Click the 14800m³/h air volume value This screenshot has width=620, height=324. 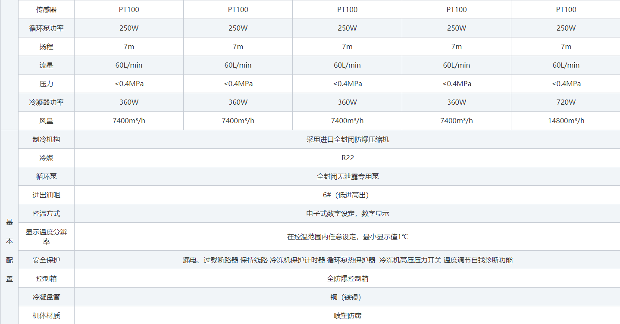566,121
